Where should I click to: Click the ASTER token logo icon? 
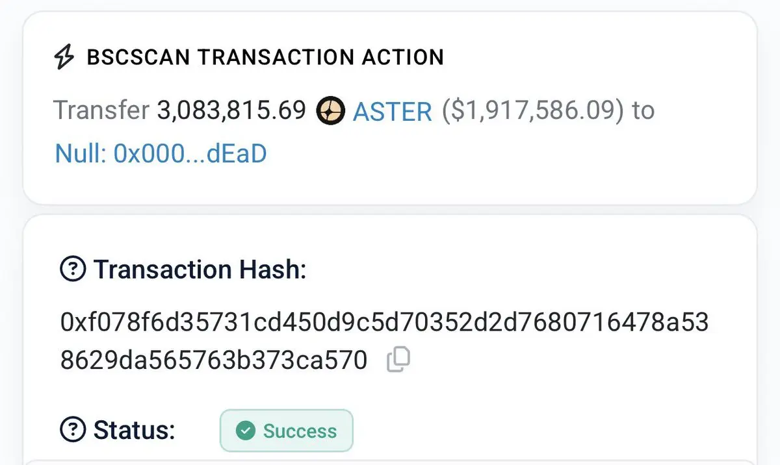click(x=330, y=111)
